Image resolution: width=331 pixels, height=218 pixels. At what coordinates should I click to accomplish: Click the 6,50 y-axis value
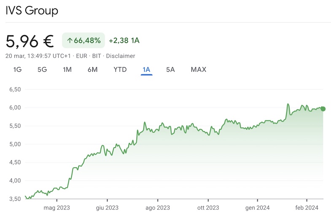(x=15, y=89)
